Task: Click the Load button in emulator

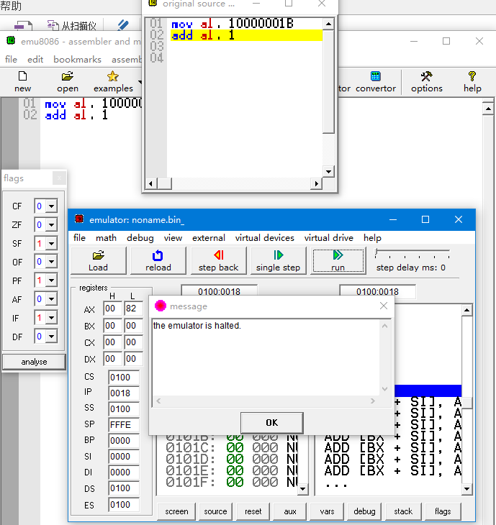Action: (99, 261)
